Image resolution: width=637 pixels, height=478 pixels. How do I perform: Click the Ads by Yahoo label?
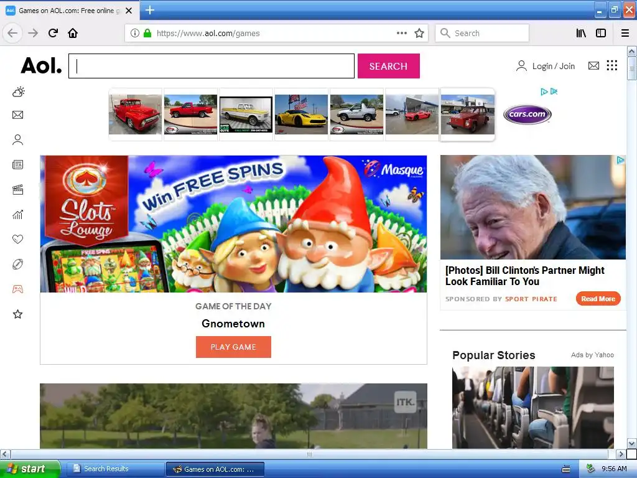pos(592,355)
